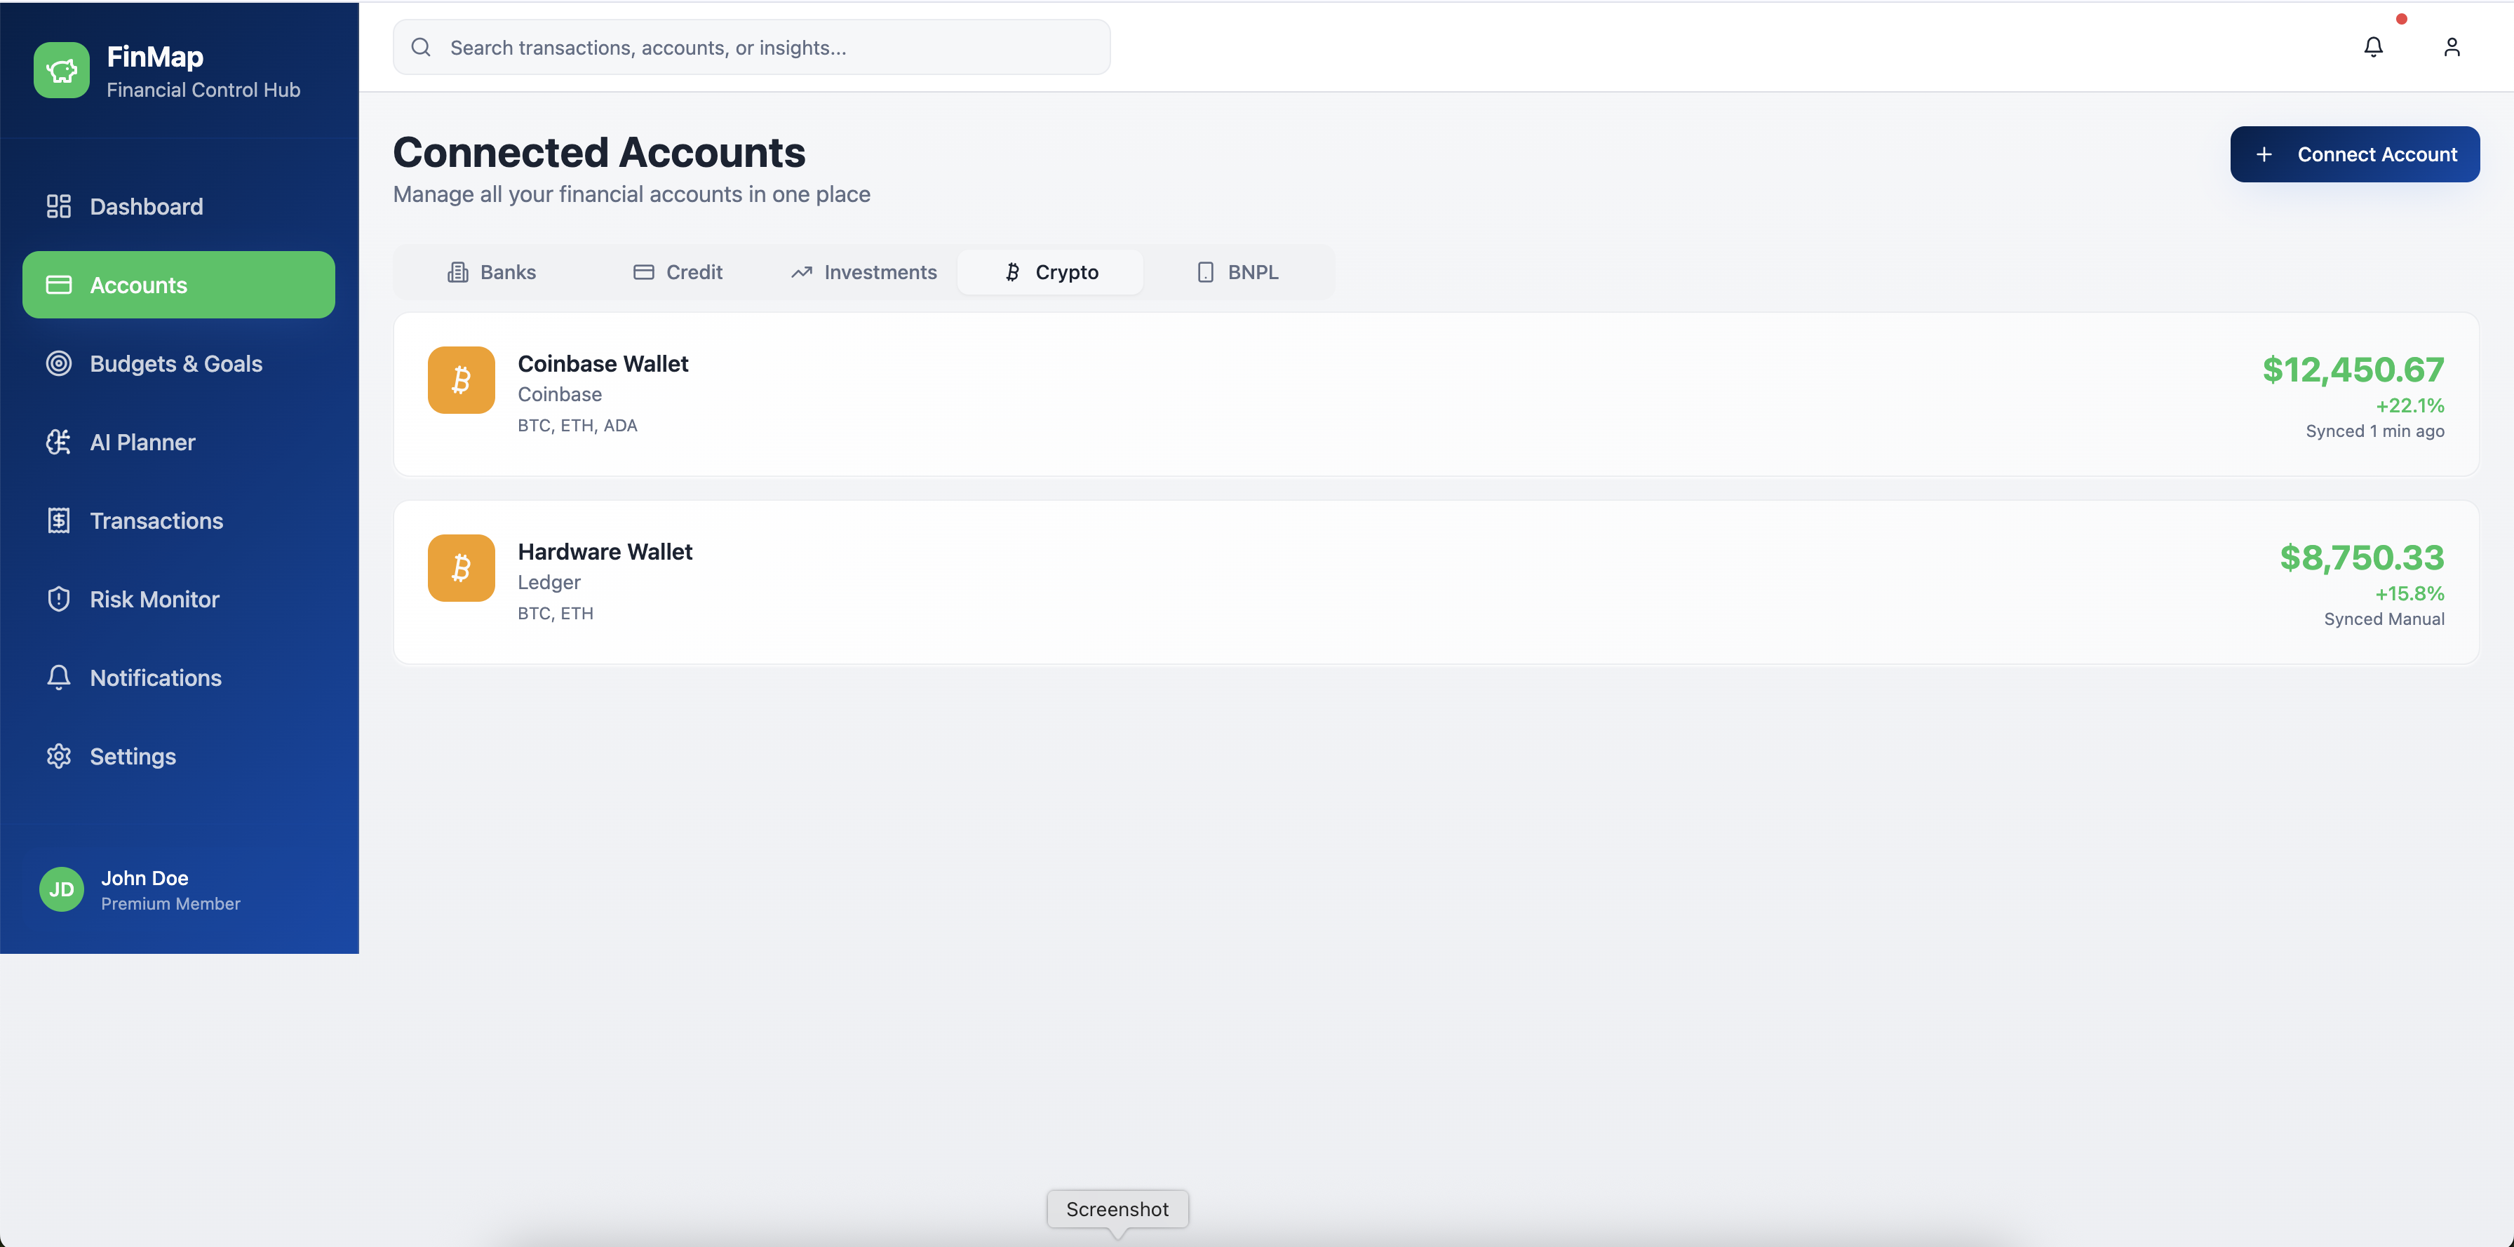Click the Banks tab building icon

[458, 272]
